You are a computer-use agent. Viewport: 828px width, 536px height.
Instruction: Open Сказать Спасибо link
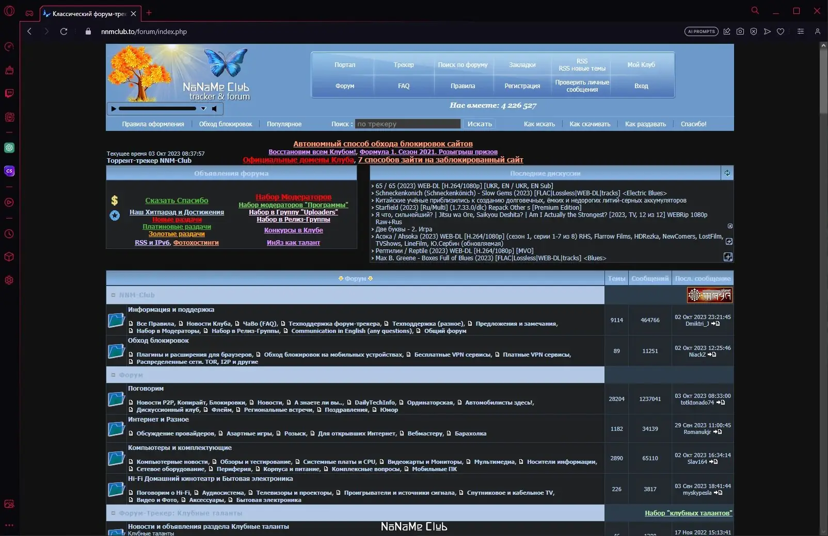[177, 200]
